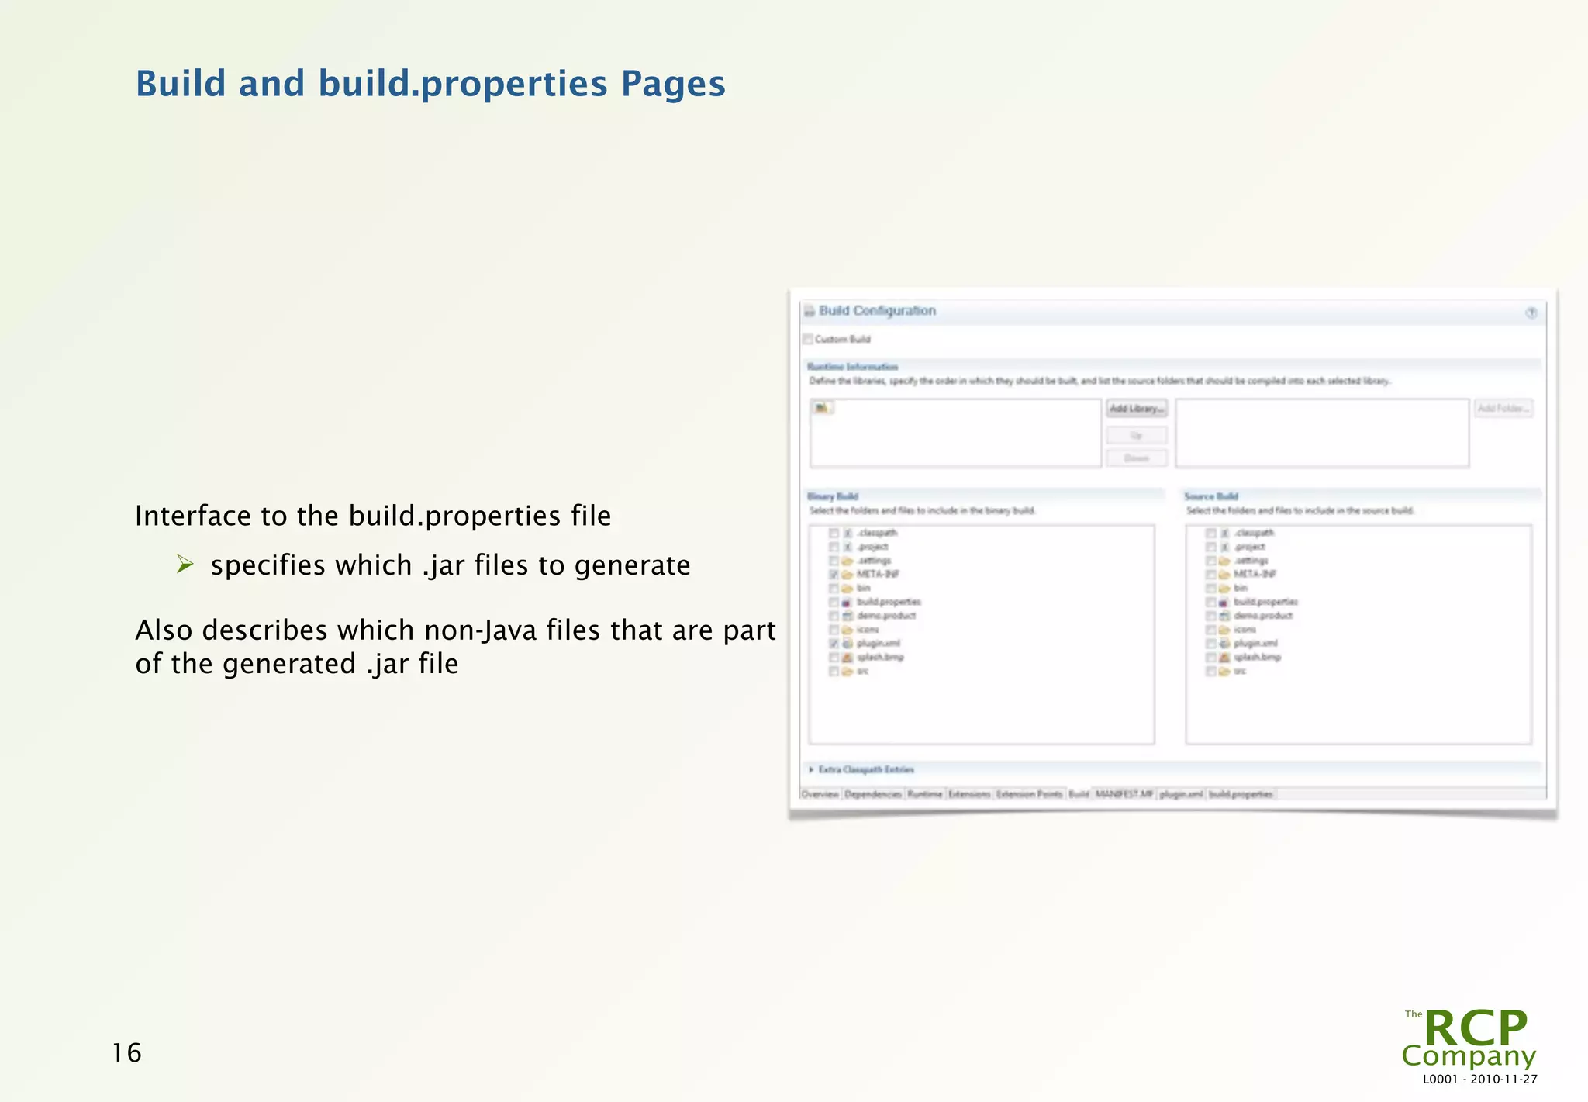Click the .settings folder icon in Source Build
The height and width of the screenshot is (1102, 1588).
1224,561
